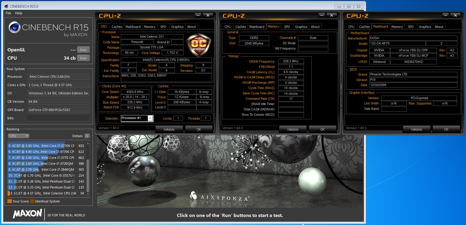Open Graphics tab in the Mainboard CPU-Z window
The image size is (466, 225).
click(425, 27)
